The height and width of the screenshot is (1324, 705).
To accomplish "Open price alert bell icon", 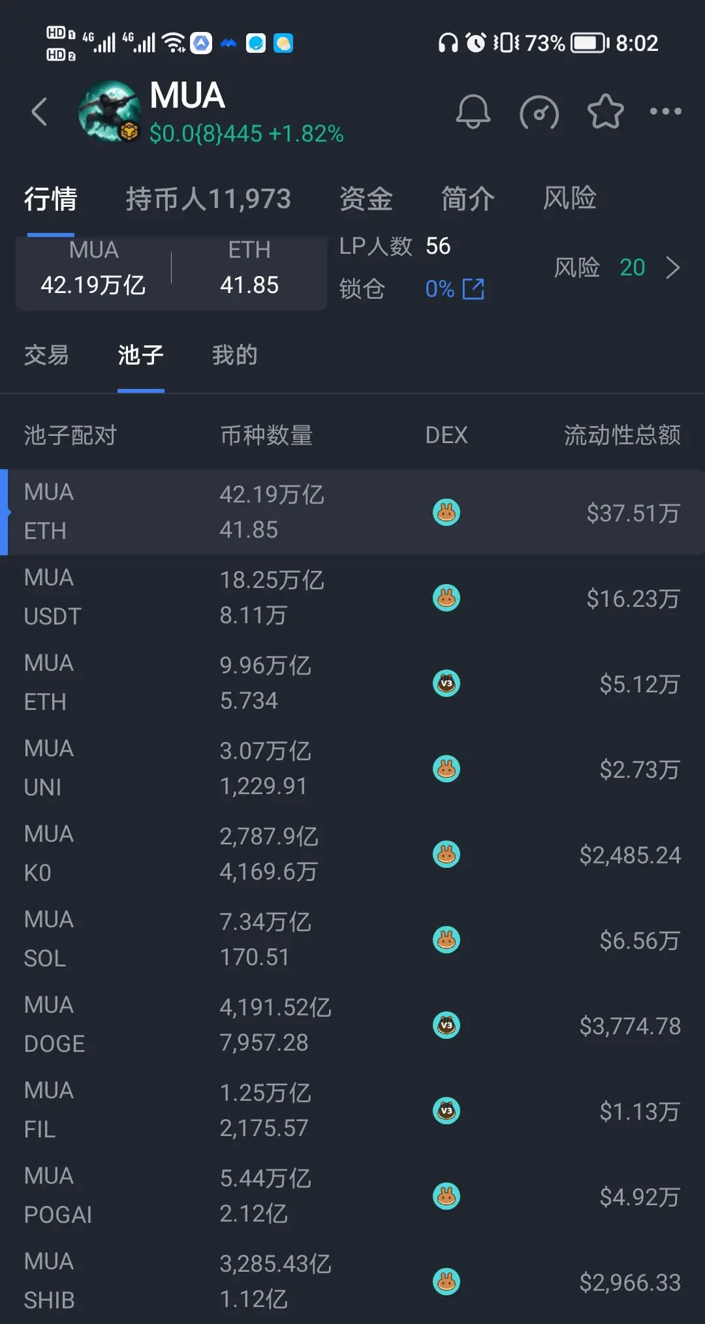I will coord(473,112).
